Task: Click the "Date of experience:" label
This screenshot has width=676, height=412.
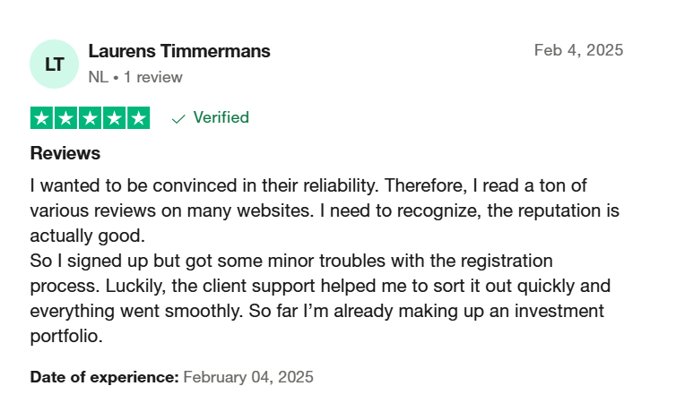Action: pos(104,377)
